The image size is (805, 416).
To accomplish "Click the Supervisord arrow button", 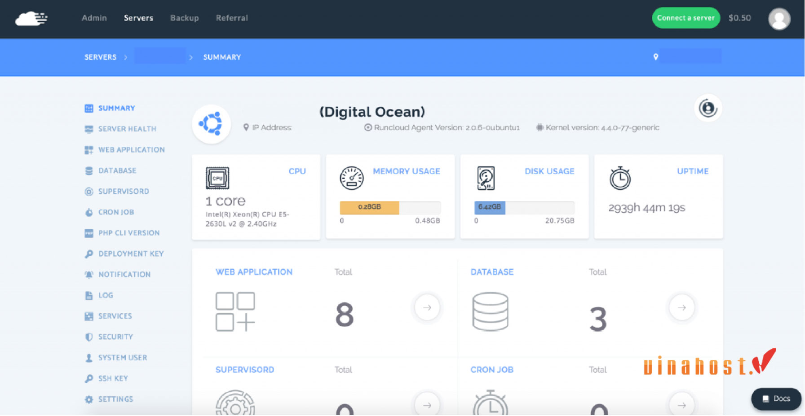I will pyautogui.click(x=427, y=405).
